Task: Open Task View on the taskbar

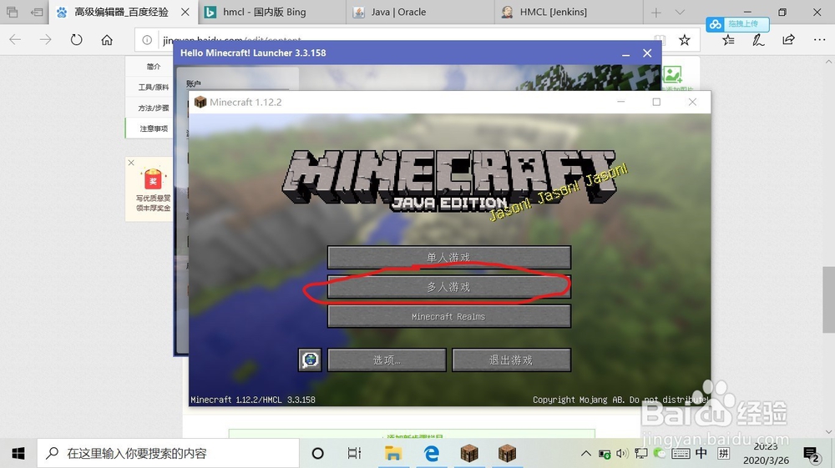Action: [354, 453]
